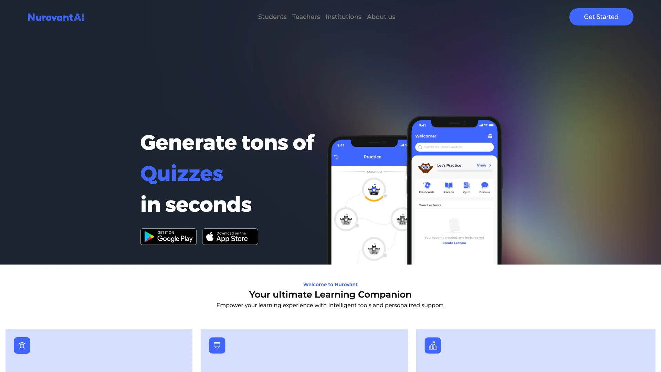Toggle the Let's Practice view option
661x372 pixels.
tap(484, 165)
